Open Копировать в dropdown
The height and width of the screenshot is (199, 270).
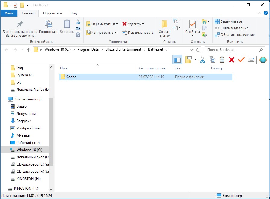[101, 33]
